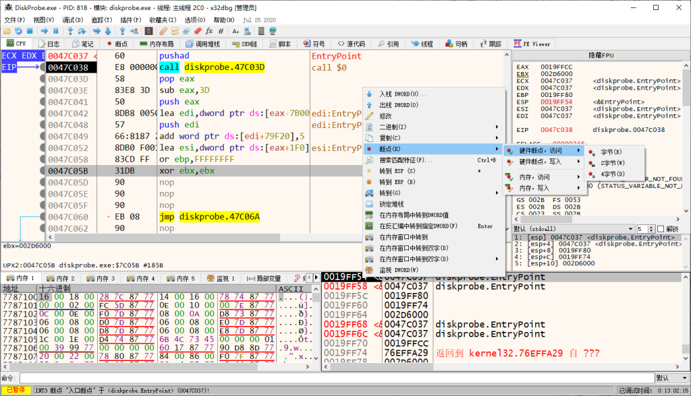
Task: Expand the 复制(C) submenu
Action: (433, 137)
